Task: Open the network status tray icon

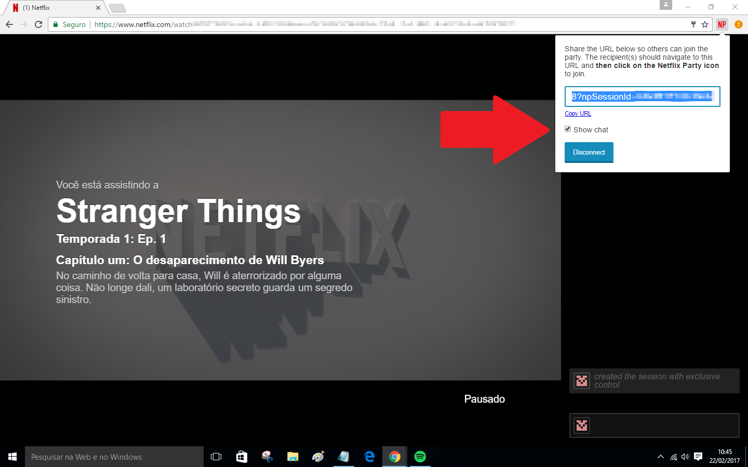Action: coord(674,457)
